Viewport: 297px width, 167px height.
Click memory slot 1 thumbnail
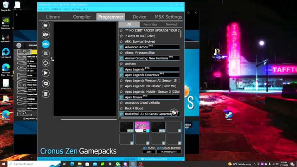point(126,127)
